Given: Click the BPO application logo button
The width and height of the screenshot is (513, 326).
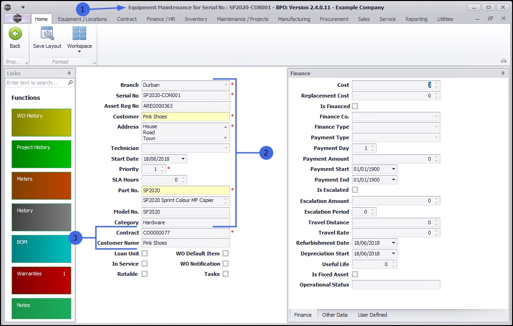Looking at the screenshot, I should [17, 19].
